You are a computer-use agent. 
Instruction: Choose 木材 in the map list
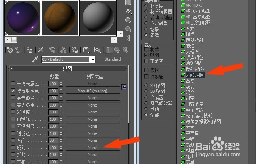[x=190, y=127]
